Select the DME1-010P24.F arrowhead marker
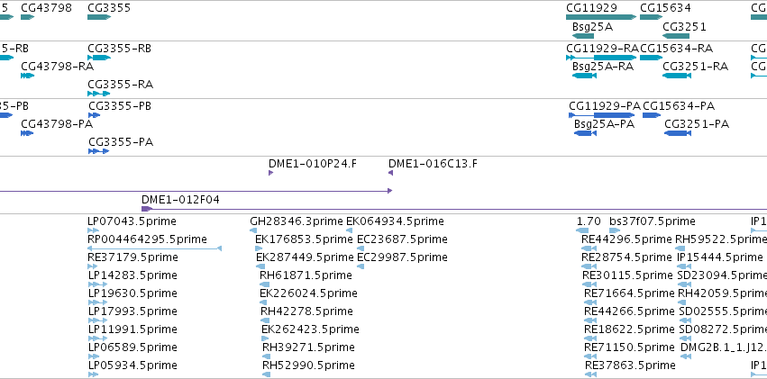 click(270, 173)
